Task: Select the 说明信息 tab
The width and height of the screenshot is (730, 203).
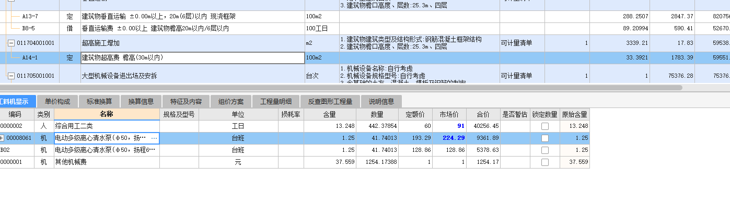Action: pyautogui.click(x=381, y=101)
